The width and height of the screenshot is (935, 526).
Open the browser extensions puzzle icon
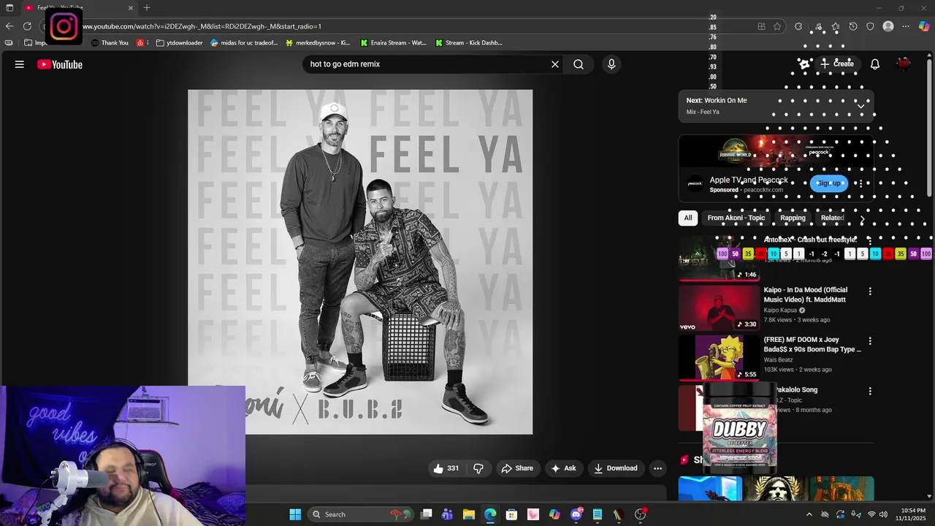point(798,26)
